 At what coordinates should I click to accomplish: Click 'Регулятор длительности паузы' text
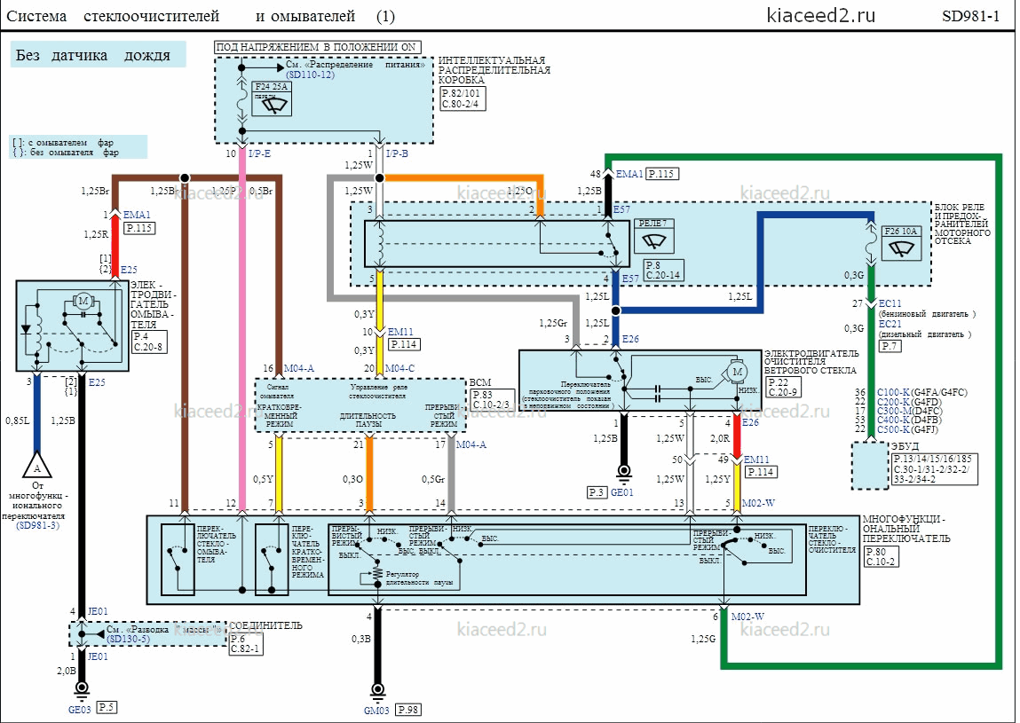pyautogui.click(x=419, y=578)
